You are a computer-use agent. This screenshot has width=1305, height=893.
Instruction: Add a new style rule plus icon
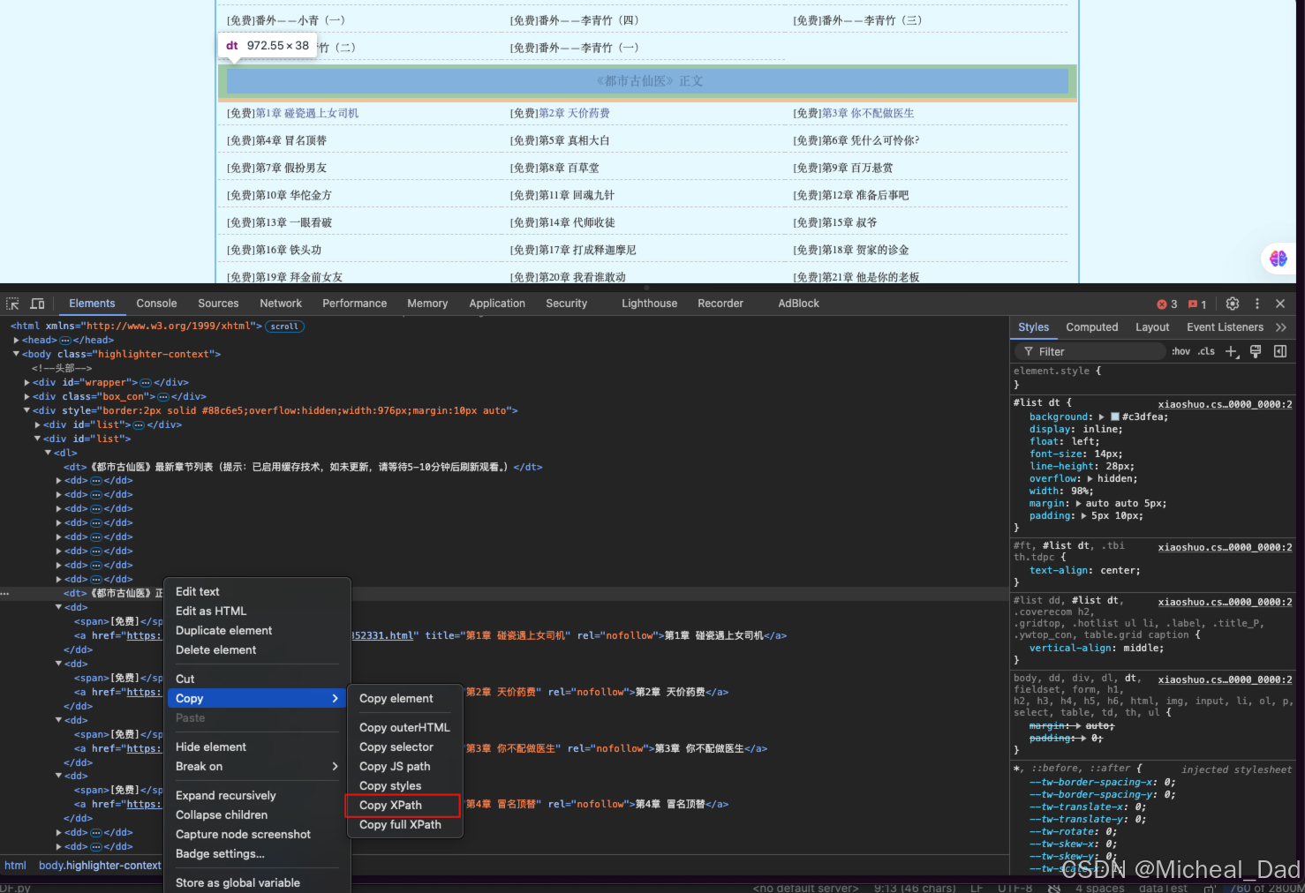(1232, 351)
